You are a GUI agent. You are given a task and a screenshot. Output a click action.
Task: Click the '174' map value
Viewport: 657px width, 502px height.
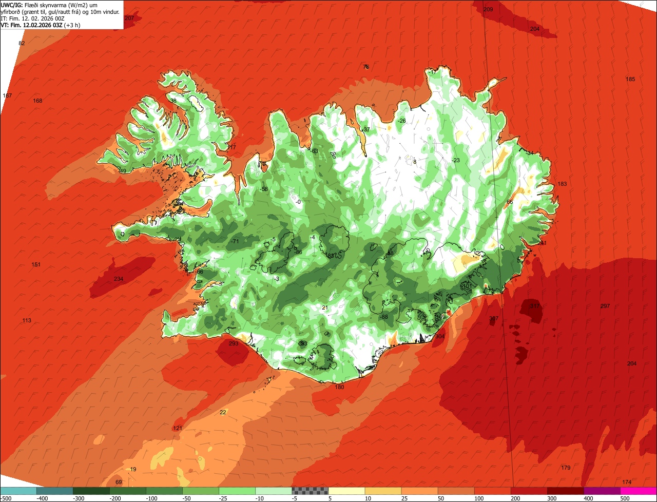pyautogui.click(x=627, y=482)
